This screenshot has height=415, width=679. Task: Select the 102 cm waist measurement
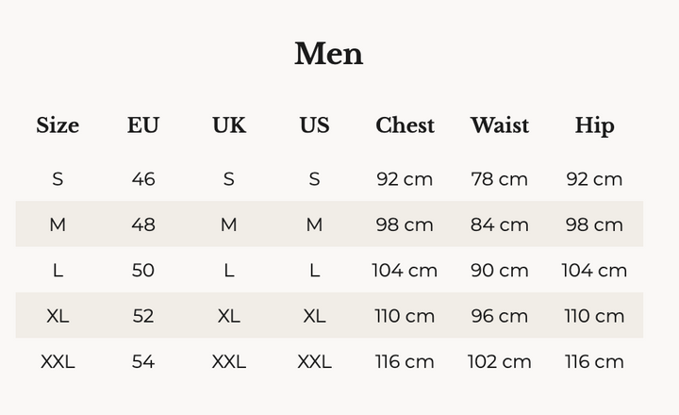(499, 361)
